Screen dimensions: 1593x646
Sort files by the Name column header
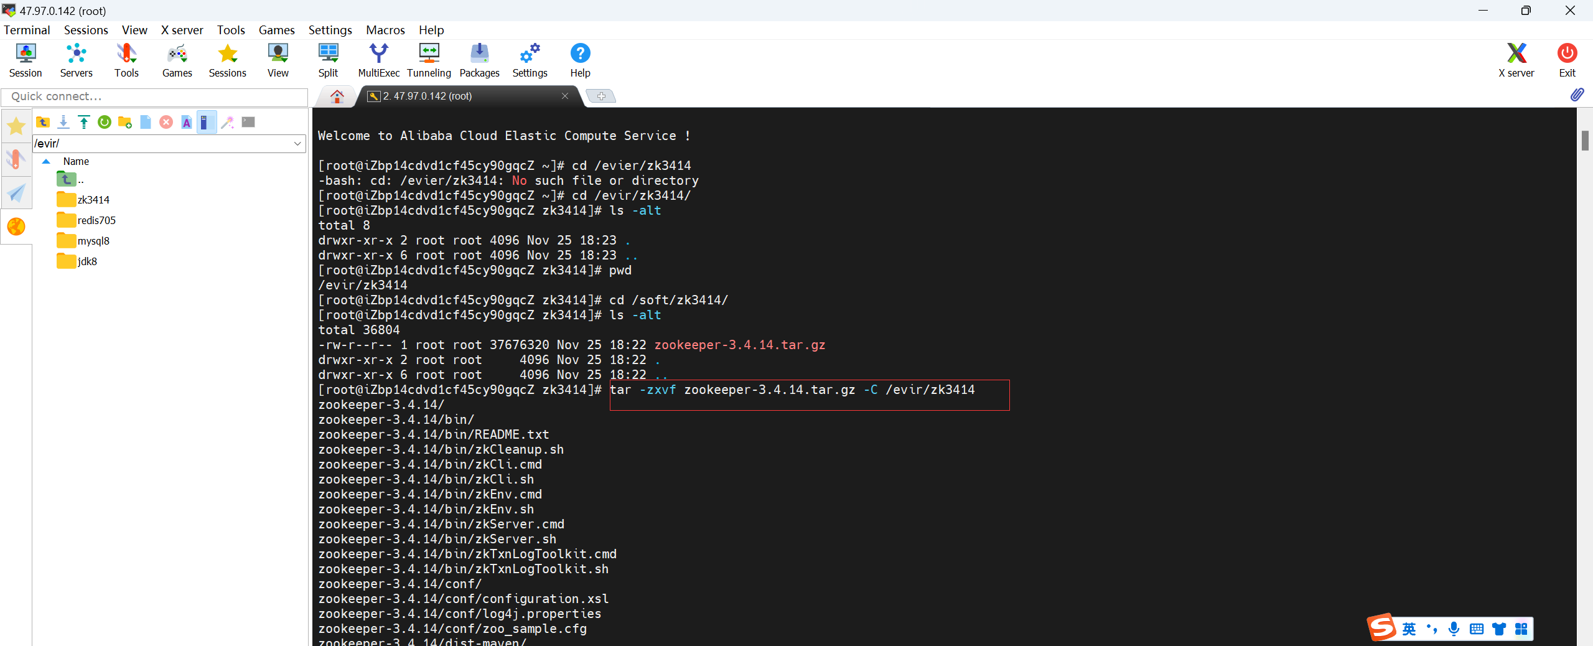coord(76,161)
